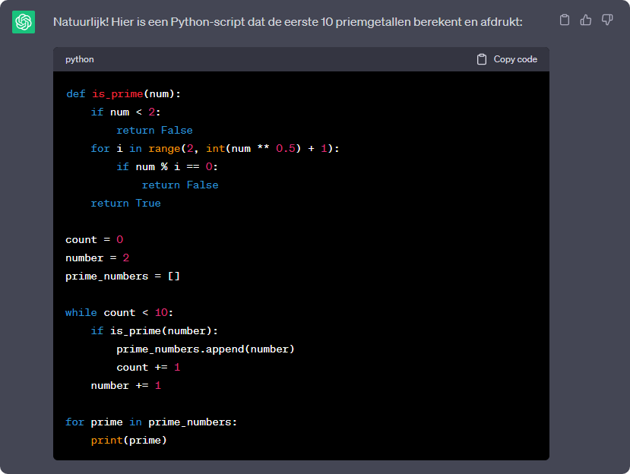This screenshot has height=474, width=630.
Task: Click the line 'if is_prime(number):'
Action: (154, 331)
